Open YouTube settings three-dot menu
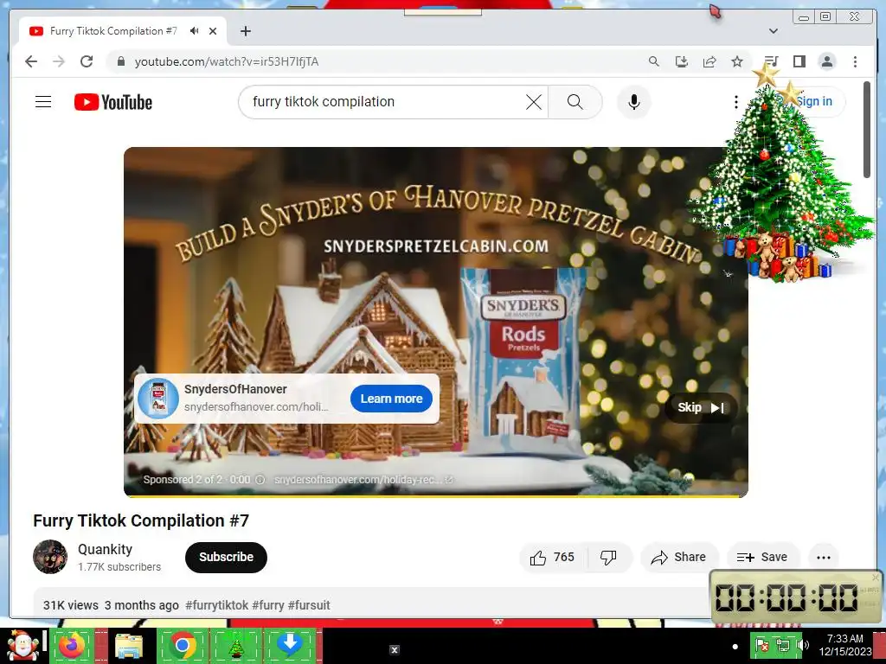 click(x=735, y=102)
